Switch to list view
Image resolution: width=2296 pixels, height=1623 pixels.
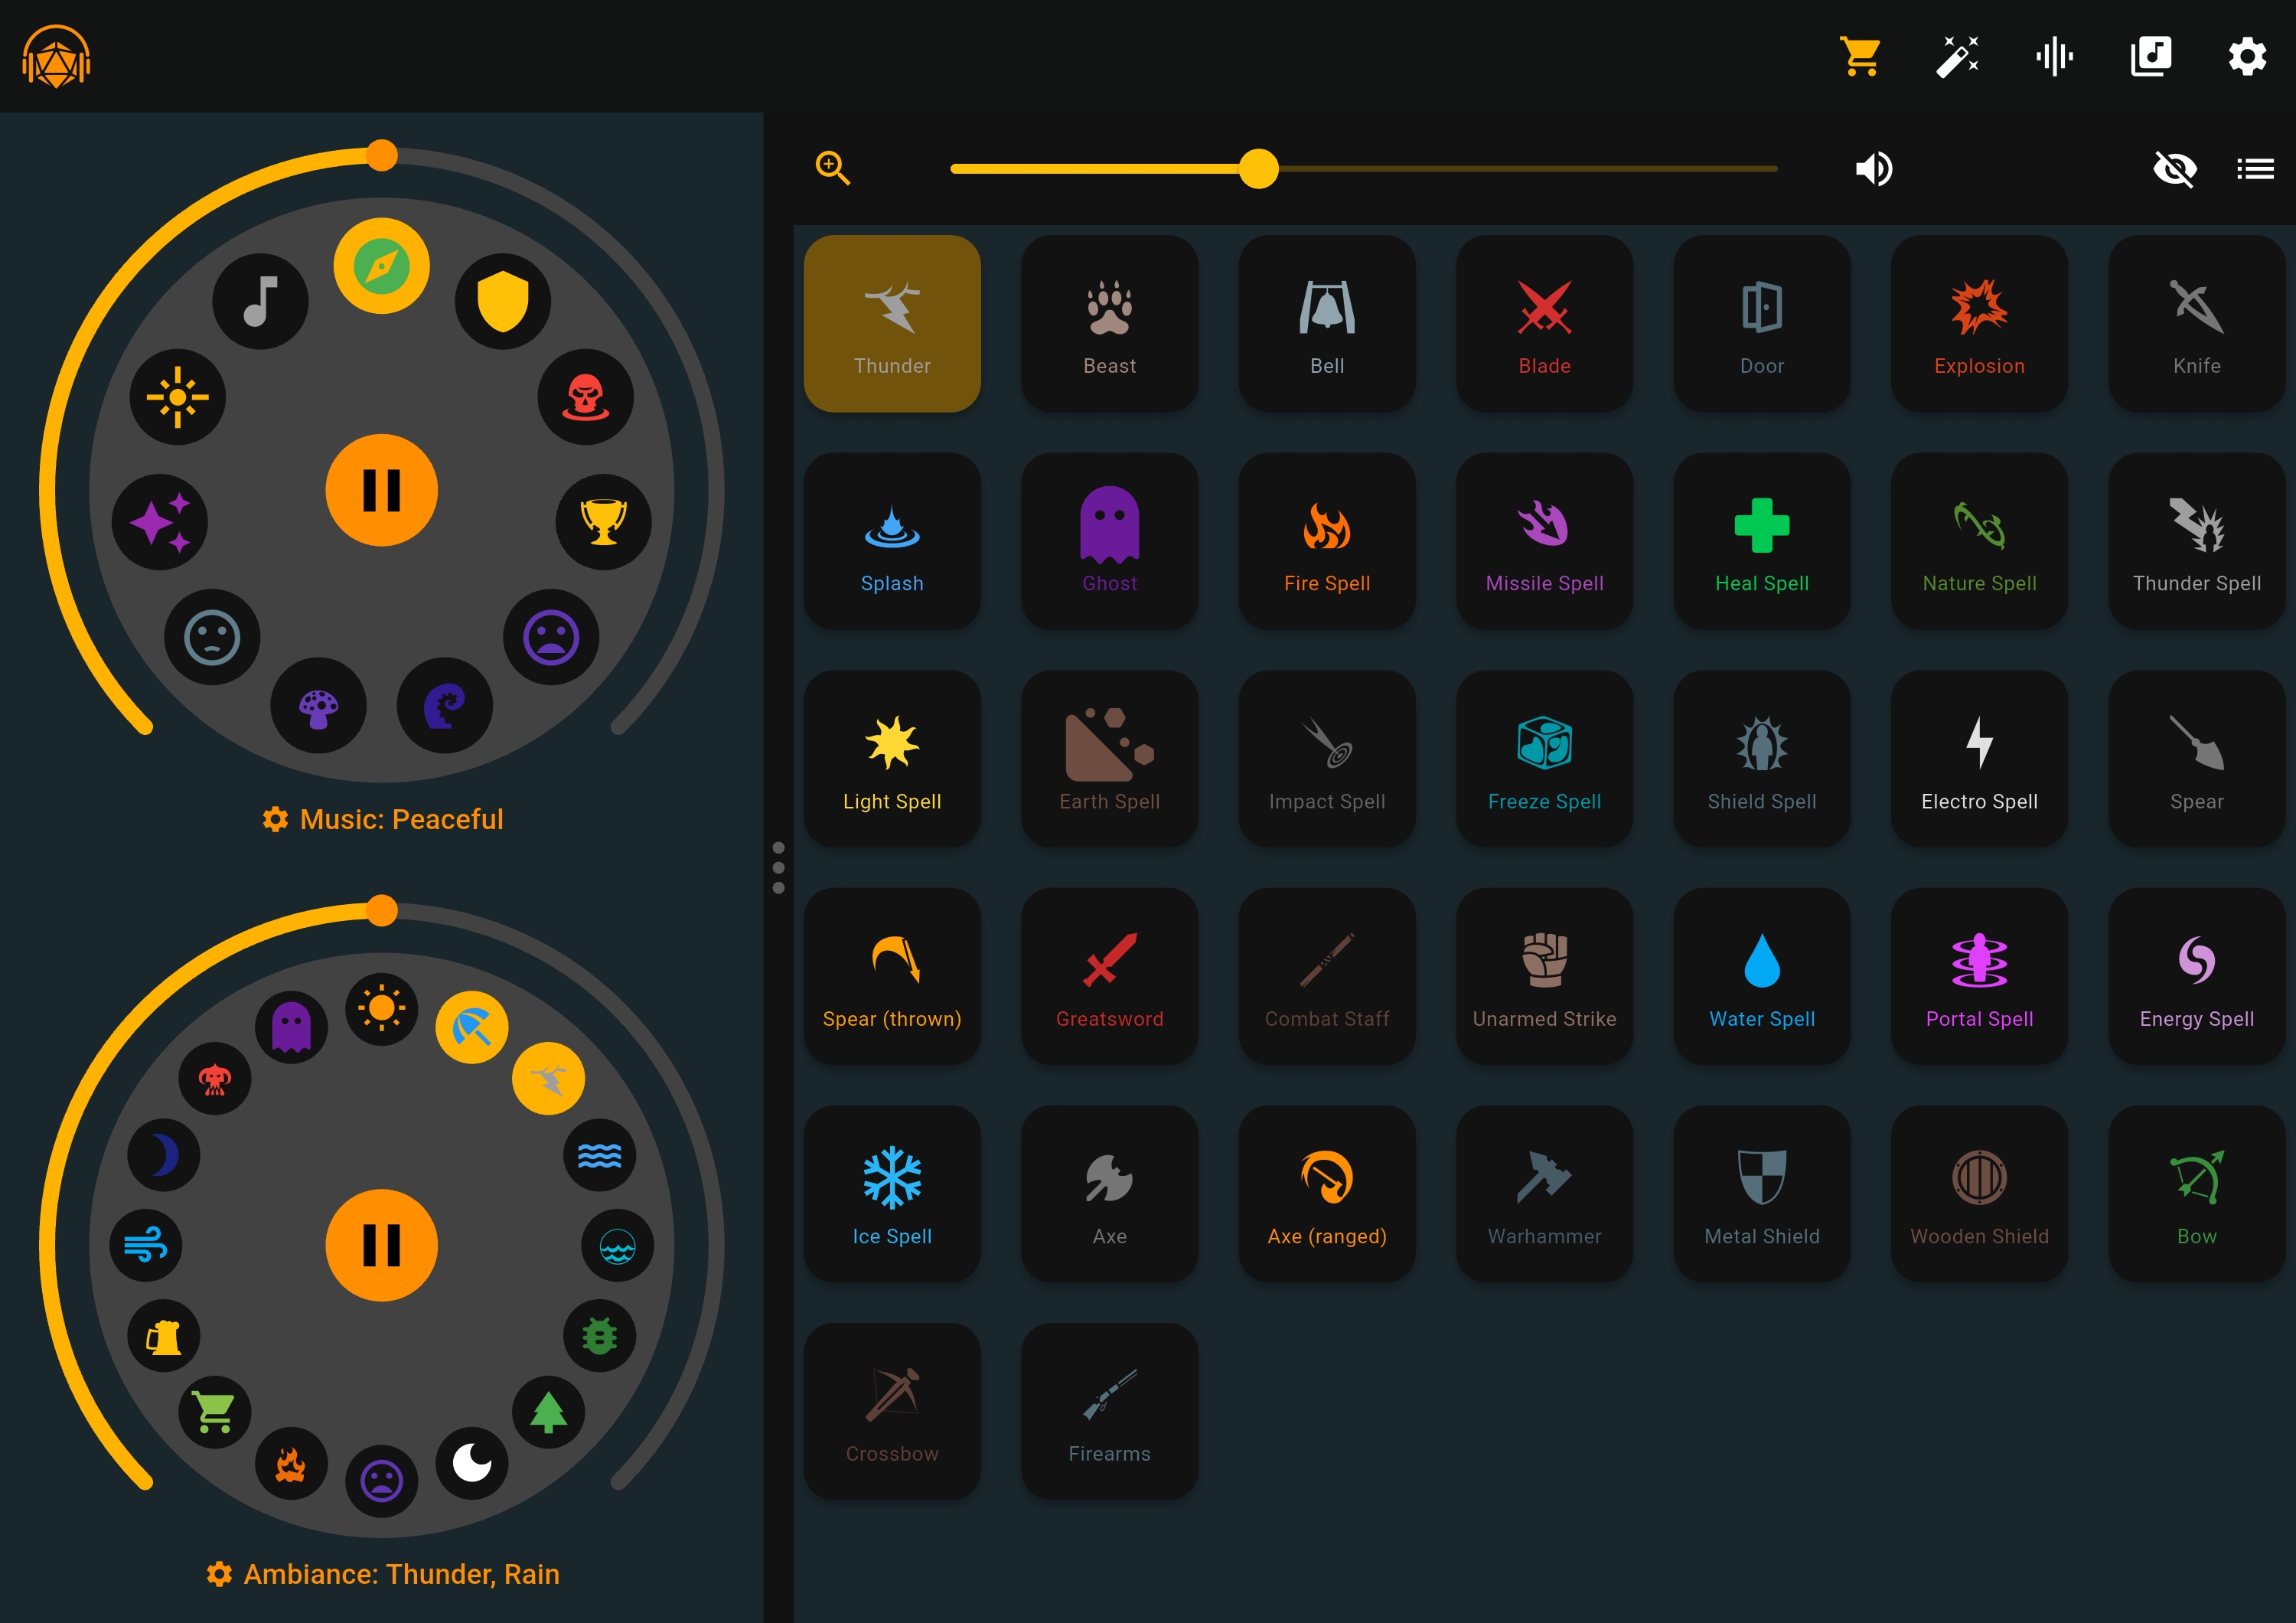coord(2255,169)
